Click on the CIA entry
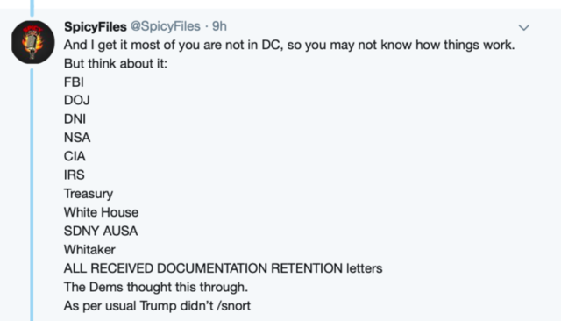This screenshot has width=561, height=321. [x=75, y=156]
